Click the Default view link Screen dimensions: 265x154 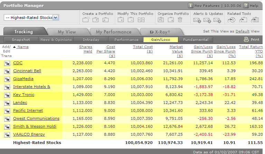[243, 31]
